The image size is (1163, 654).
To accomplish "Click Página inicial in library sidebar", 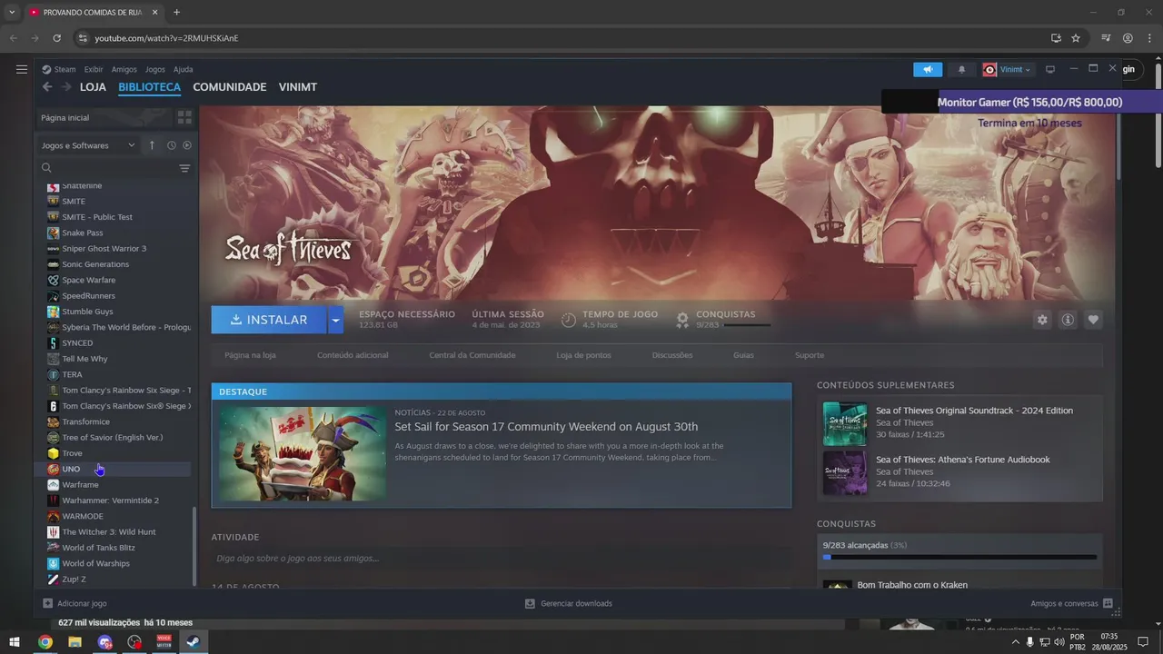I will pos(104,117).
